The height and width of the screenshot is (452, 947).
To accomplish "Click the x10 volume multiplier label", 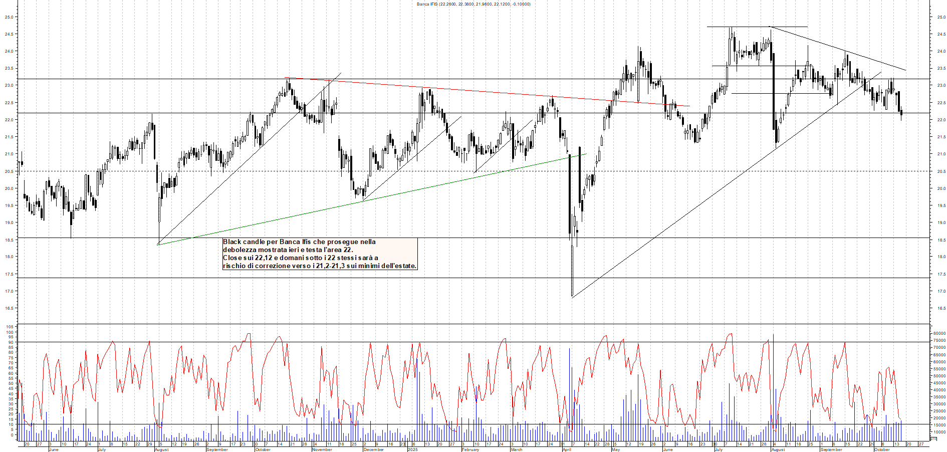I will [932, 438].
